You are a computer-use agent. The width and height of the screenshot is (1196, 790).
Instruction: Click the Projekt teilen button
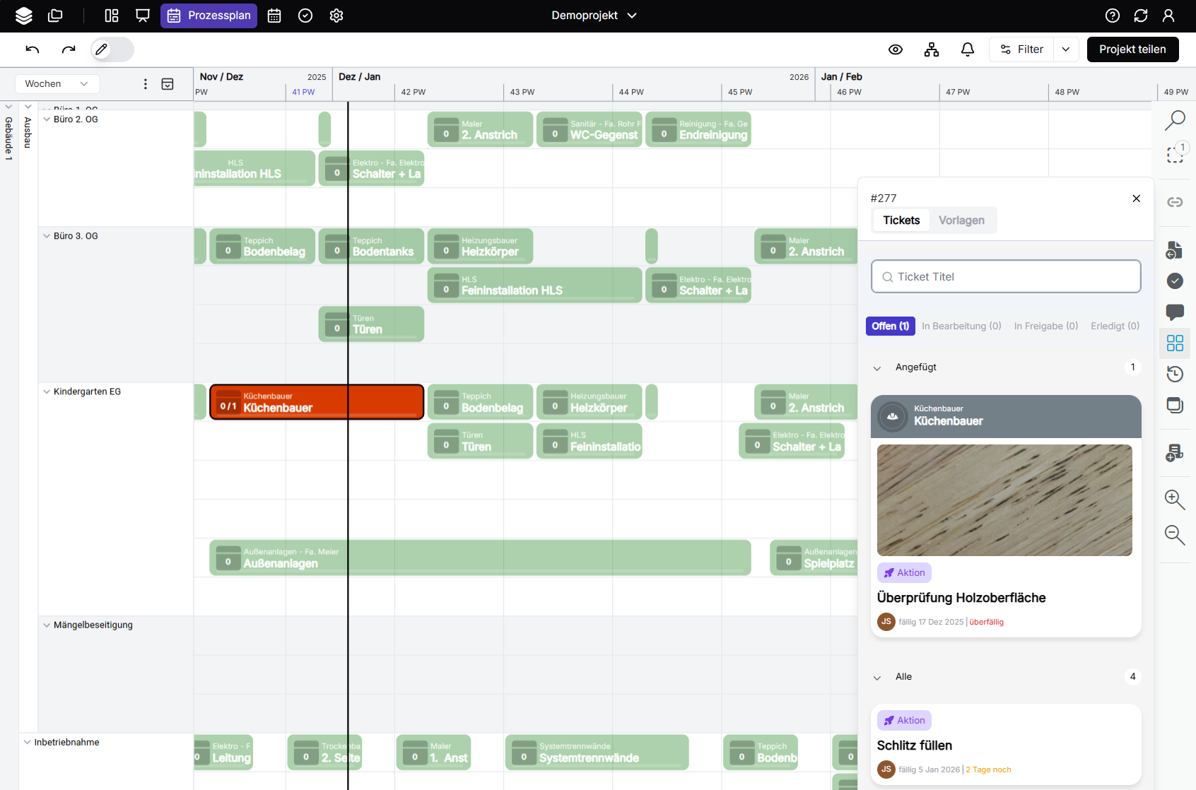pos(1132,49)
